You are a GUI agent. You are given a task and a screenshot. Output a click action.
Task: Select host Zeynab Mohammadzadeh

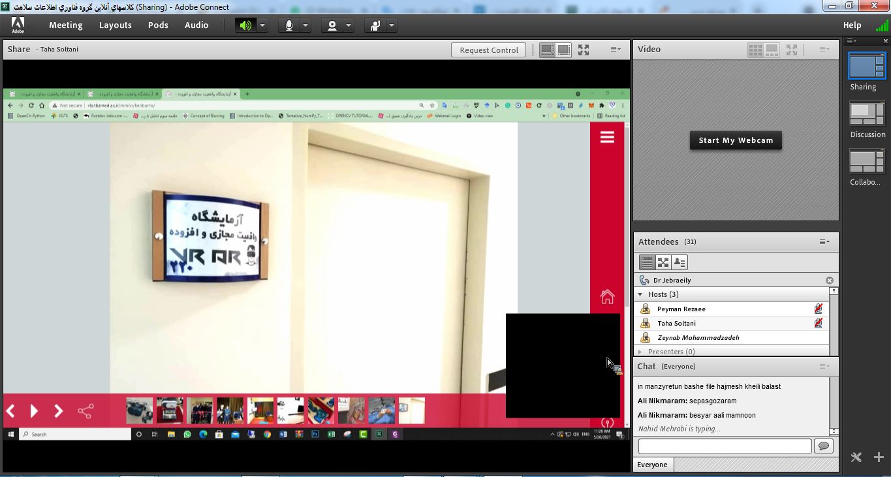[731, 338]
